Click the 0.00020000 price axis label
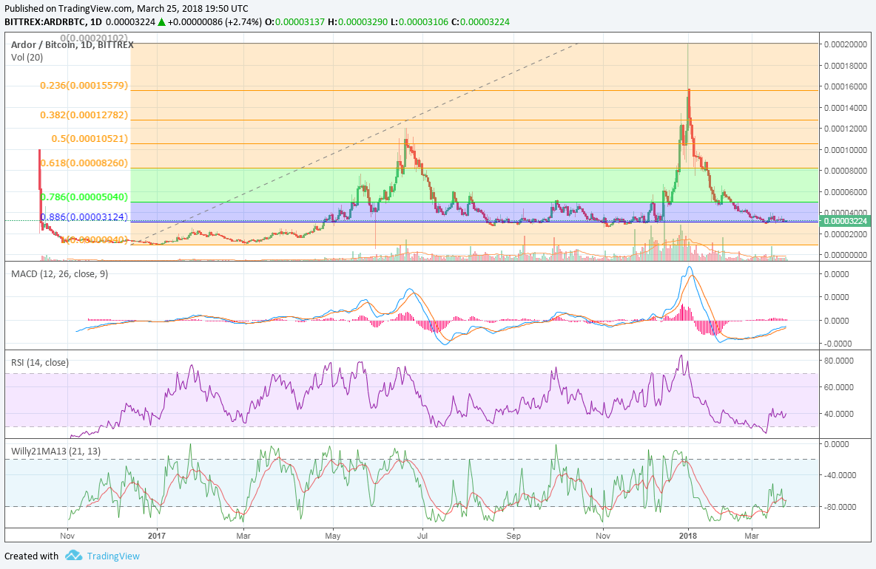This screenshot has width=876, height=569. [845, 44]
